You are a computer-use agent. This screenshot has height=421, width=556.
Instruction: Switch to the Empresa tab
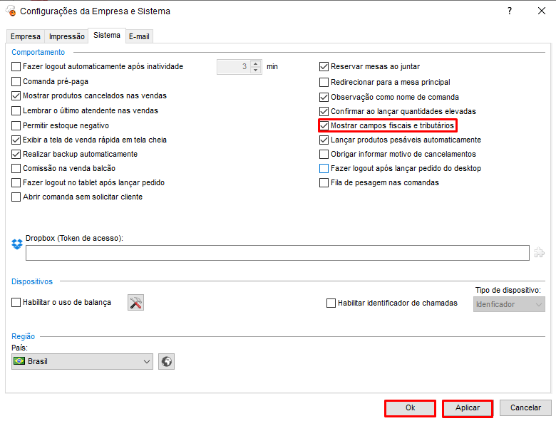(26, 36)
